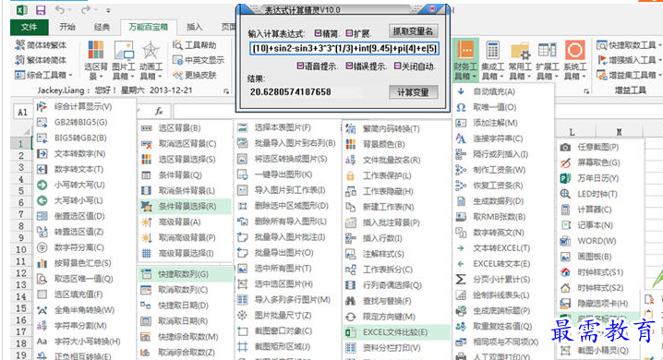Select 繁体转简体 conversion tool
663x360 pixels.
pos(41,60)
